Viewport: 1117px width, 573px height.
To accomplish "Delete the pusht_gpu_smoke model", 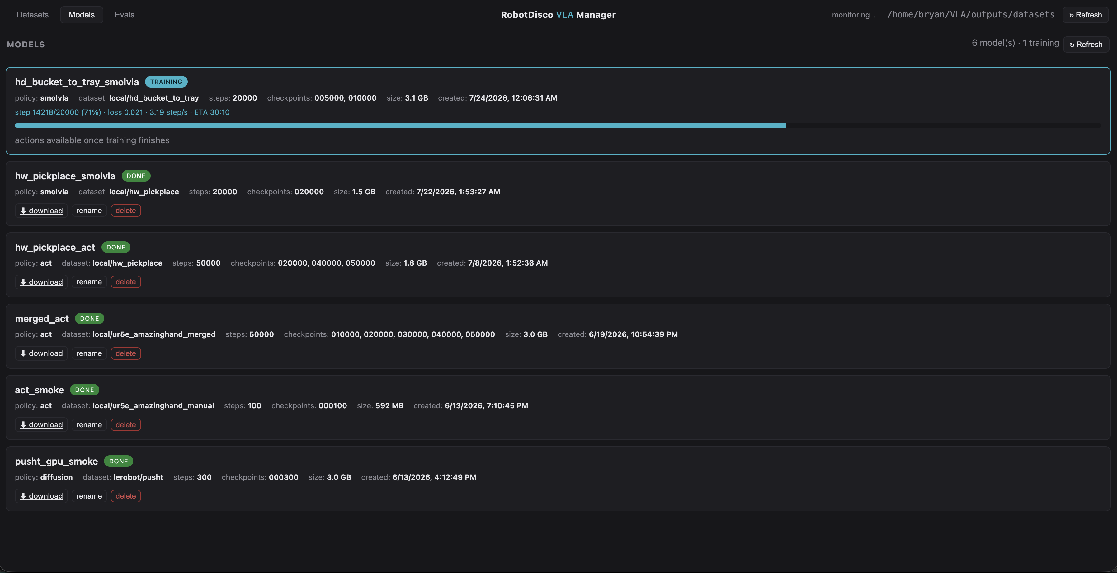I will 126,496.
